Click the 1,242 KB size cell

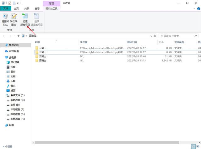click(167, 61)
